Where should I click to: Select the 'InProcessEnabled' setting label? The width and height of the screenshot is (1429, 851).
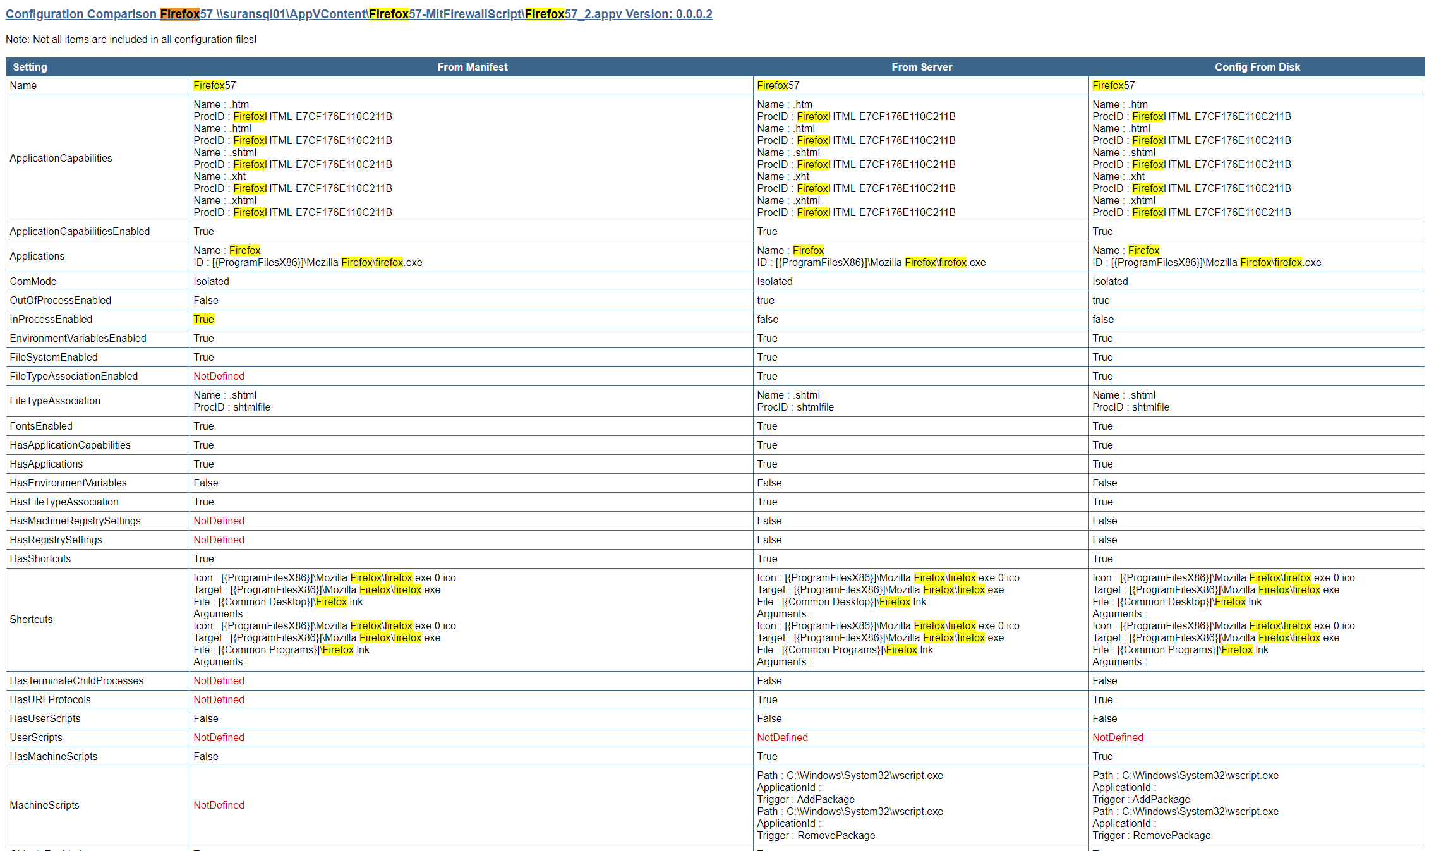(x=51, y=319)
